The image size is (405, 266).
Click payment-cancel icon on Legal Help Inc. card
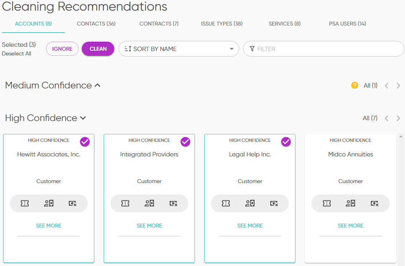point(274,204)
